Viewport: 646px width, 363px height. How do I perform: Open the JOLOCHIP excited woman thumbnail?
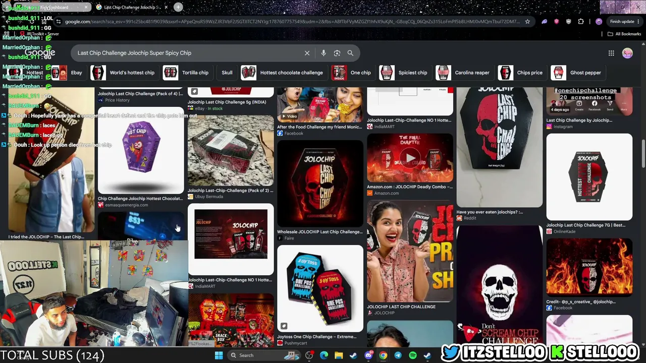(410, 251)
